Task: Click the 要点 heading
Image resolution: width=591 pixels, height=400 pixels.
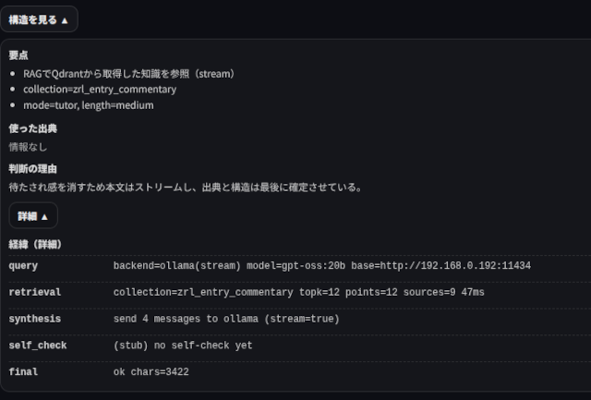Action: tap(18, 55)
